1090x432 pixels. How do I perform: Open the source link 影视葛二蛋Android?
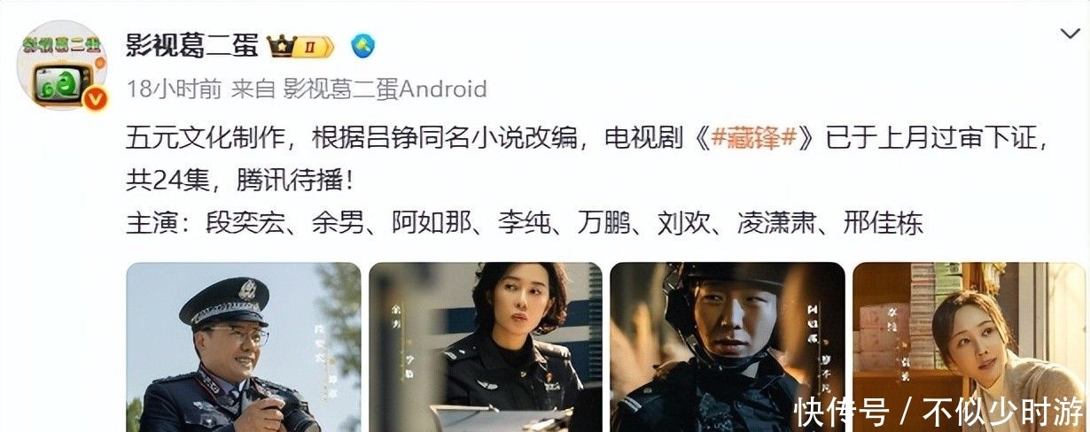click(385, 89)
